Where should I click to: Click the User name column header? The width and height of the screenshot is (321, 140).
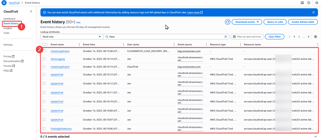click(133, 44)
